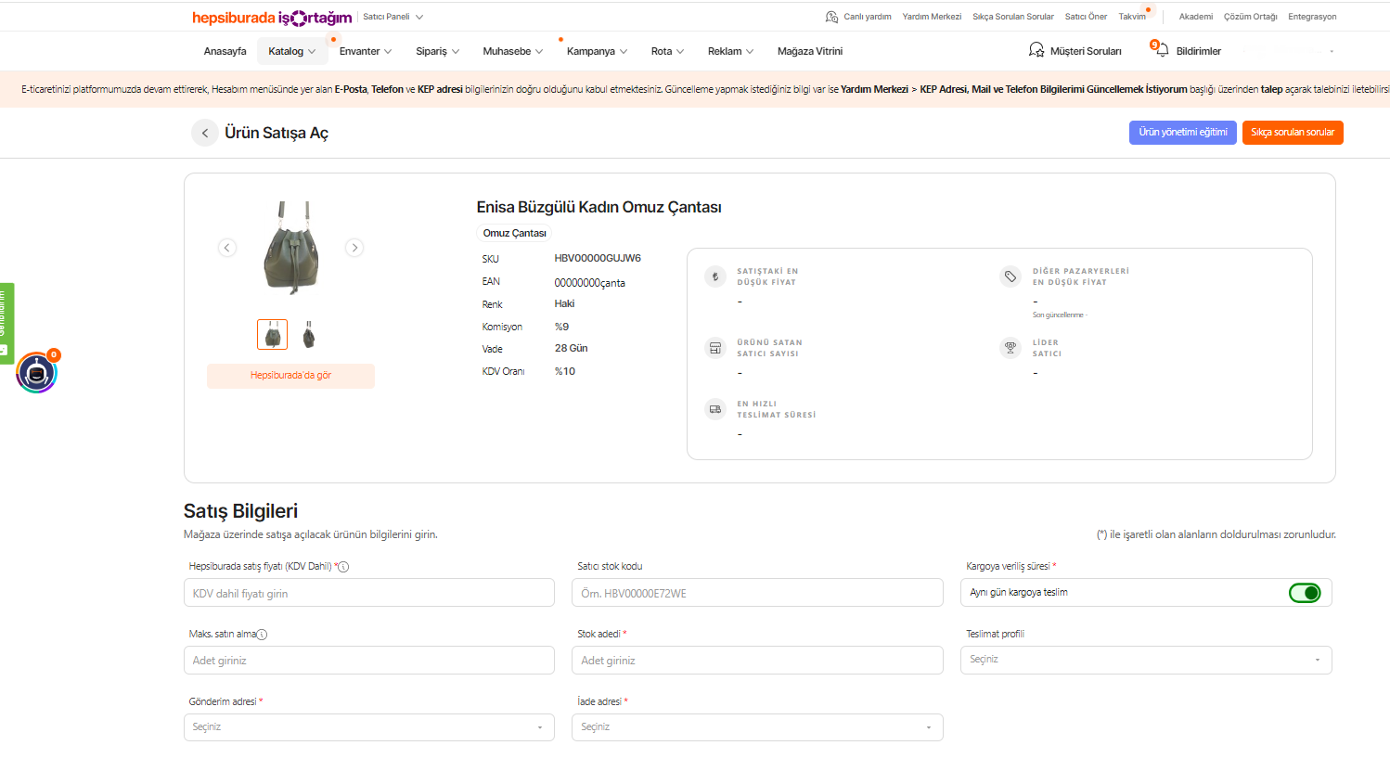Open the Gönderim adresi dropdown
The width and height of the screenshot is (1390, 771).
(x=369, y=727)
